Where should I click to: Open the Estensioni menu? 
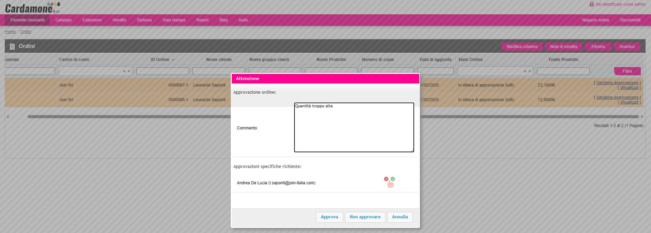pos(92,20)
